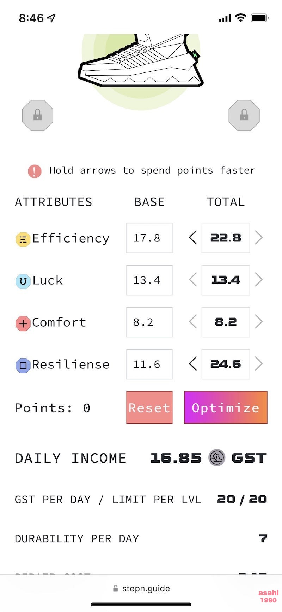The image size is (282, 612).
Task: Edit the Efficiency base value field
Action: tap(149, 238)
